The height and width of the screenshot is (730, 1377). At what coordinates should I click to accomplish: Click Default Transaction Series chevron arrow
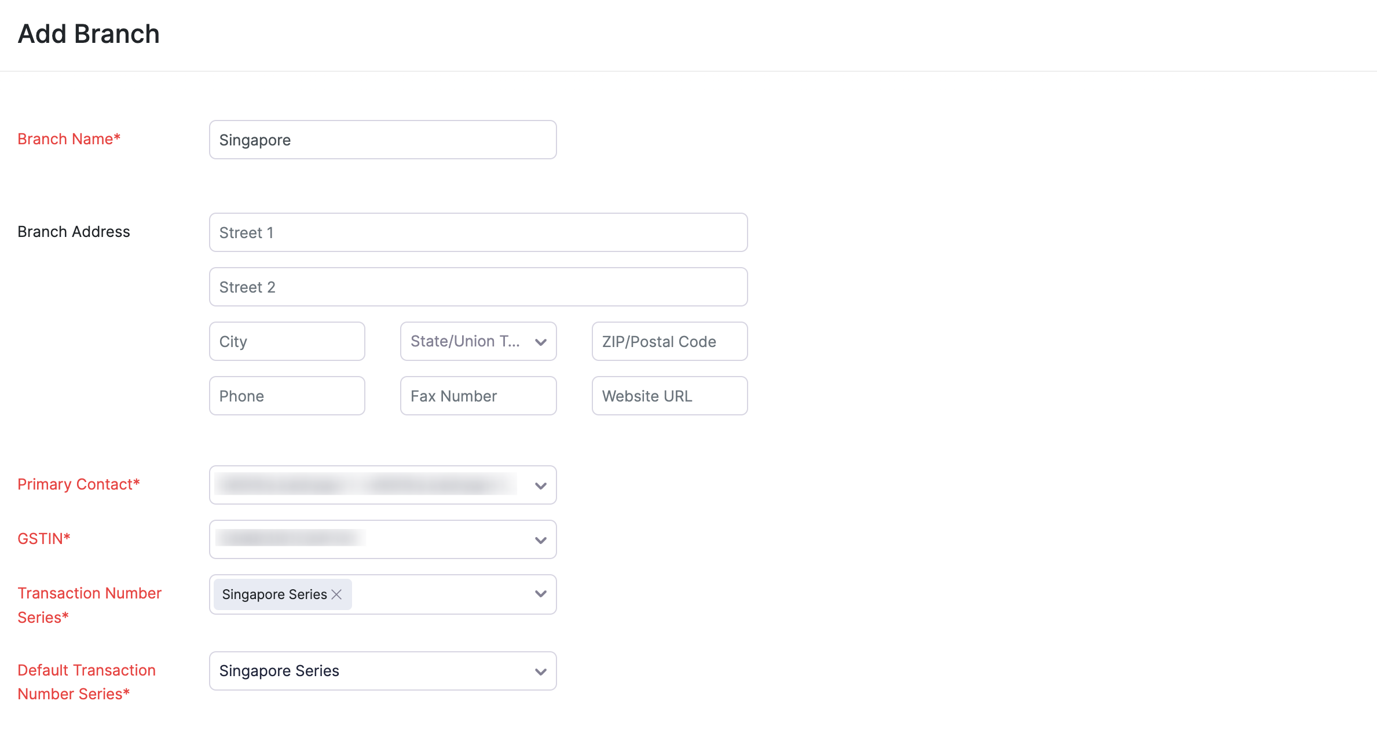pyautogui.click(x=541, y=671)
